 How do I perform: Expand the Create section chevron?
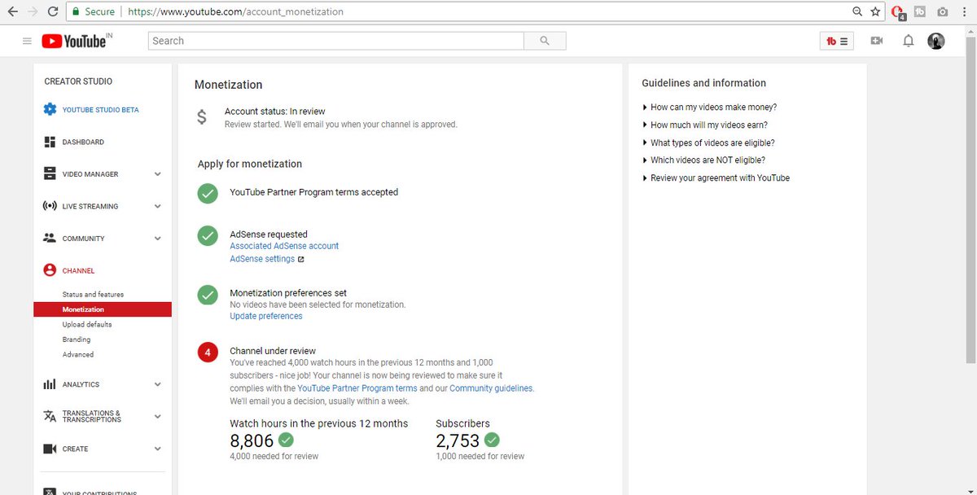click(158, 449)
